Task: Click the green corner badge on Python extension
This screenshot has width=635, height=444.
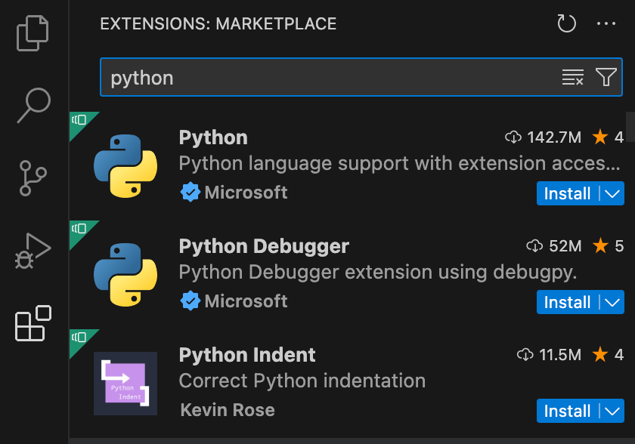Action: 79,121
